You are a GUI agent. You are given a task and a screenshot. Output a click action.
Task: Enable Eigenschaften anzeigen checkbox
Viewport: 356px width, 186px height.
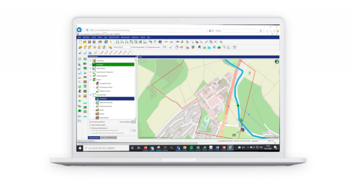90,125
